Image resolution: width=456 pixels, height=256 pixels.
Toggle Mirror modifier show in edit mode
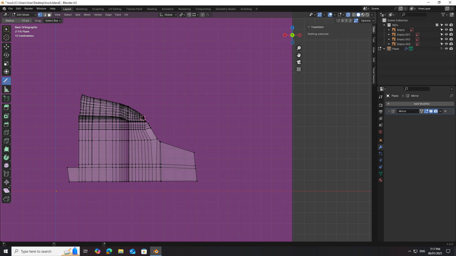click(x=426, y=111)
